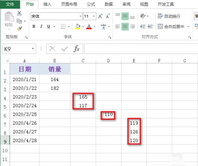This screenshot has height=166, width=198.
Task: Switch to the 视图 tab
Action: pos(144,4)
